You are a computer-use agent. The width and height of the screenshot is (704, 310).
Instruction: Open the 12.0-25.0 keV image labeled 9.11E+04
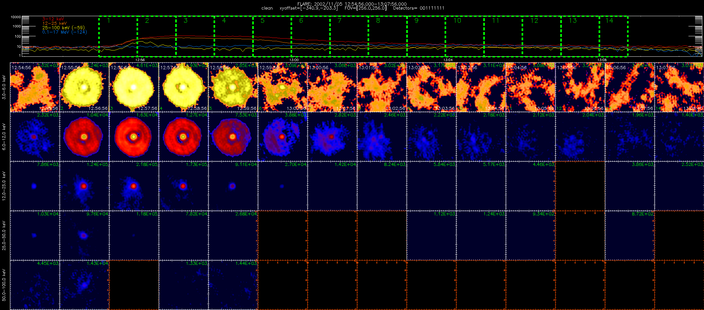233,186
